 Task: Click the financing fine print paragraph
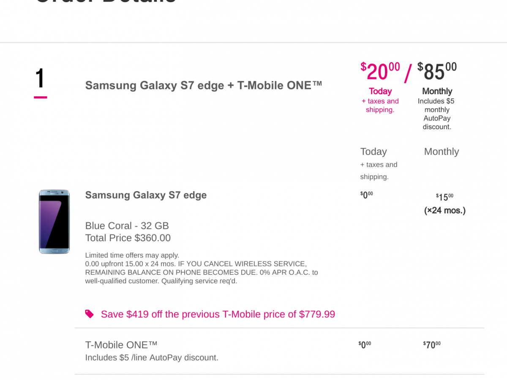point(202,268)
